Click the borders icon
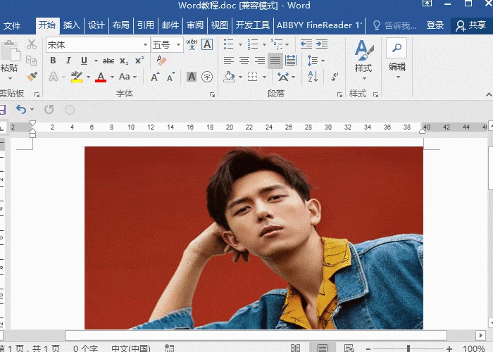The width and height of the screenshot is (493, 352). pos(252,77)
